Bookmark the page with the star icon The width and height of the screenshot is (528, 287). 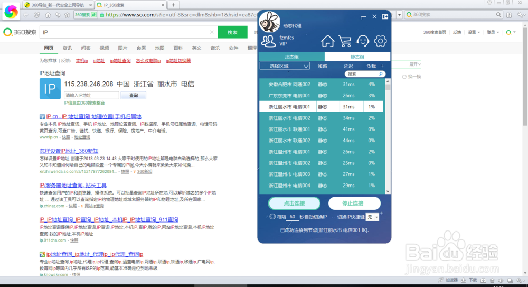tap(68, 15)
